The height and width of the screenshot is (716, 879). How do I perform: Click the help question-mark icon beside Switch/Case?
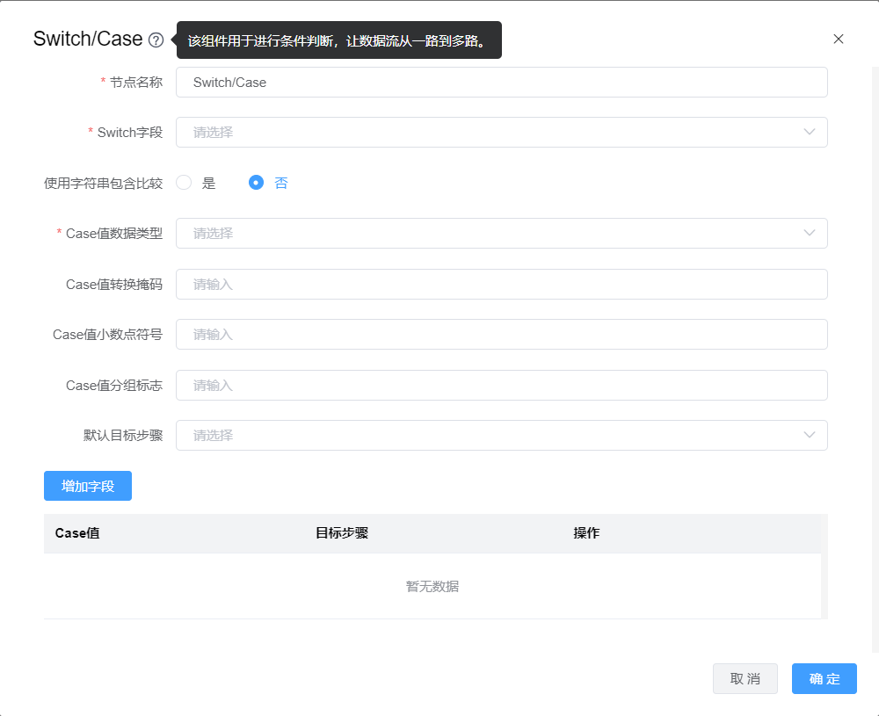click(x=156, y=40)
